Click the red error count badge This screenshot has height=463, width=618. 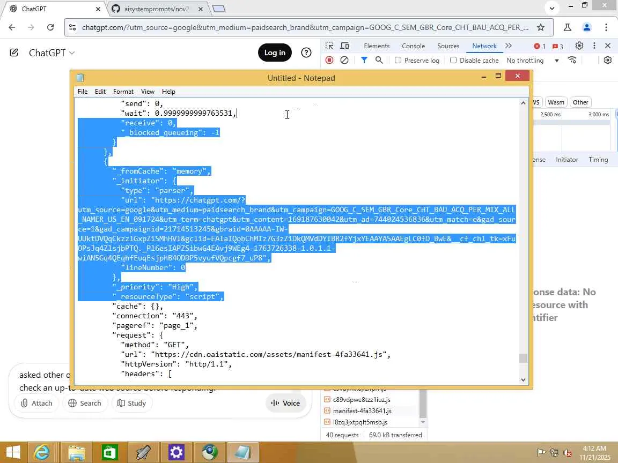[x=540, y=46]
